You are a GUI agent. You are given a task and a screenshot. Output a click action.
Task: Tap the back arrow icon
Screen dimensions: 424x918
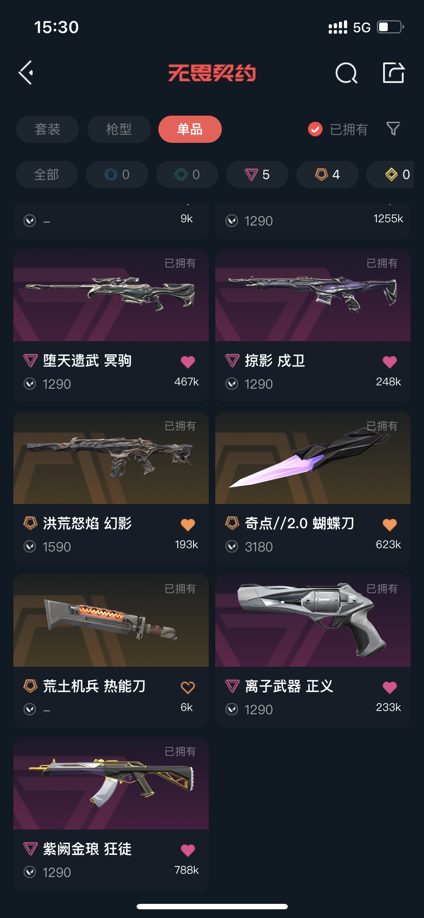(26, 73)
